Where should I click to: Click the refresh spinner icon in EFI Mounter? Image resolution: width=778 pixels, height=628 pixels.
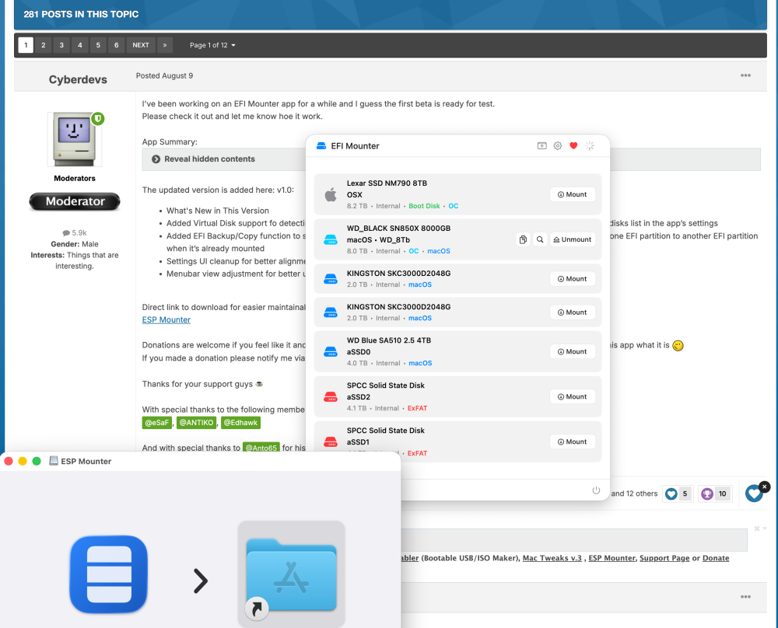click(590, 145)
